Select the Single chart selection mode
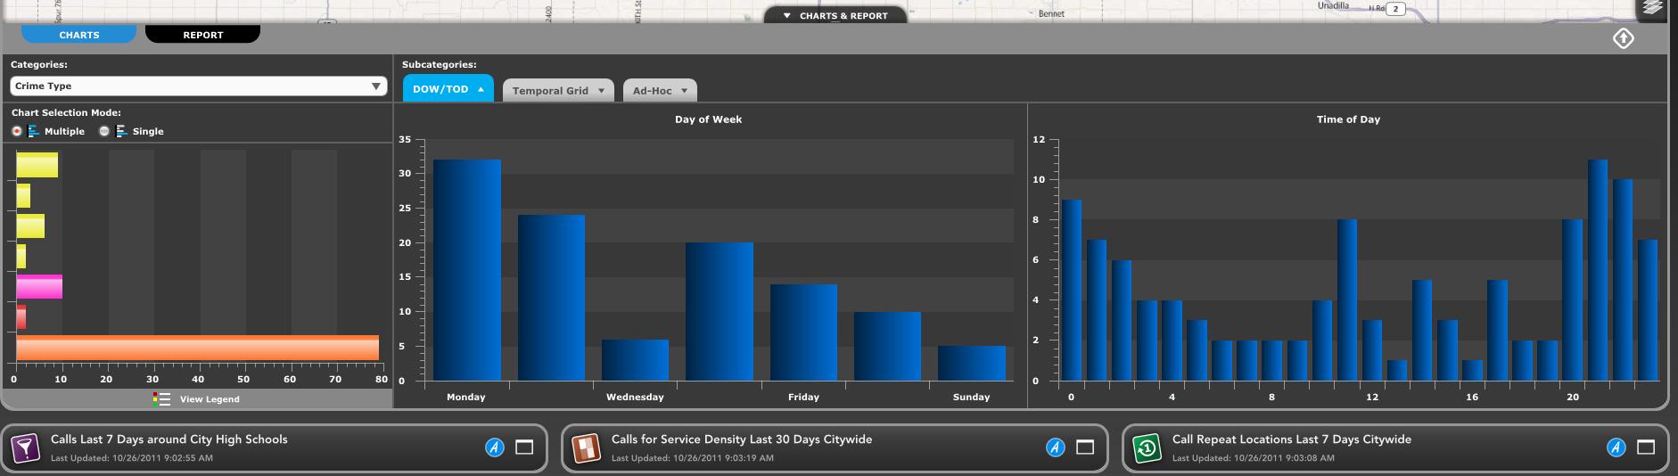 pyautogui.click(x=104, y=131)
